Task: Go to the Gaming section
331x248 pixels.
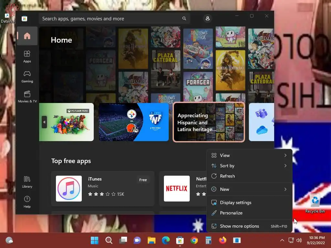Action: [x=27, y=77]
